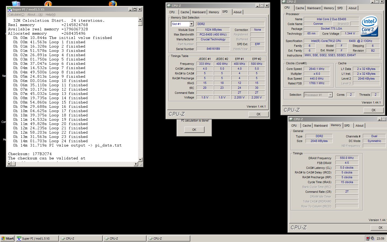Click the Level 2 cache value 2048 KBytes

(366, 79)
